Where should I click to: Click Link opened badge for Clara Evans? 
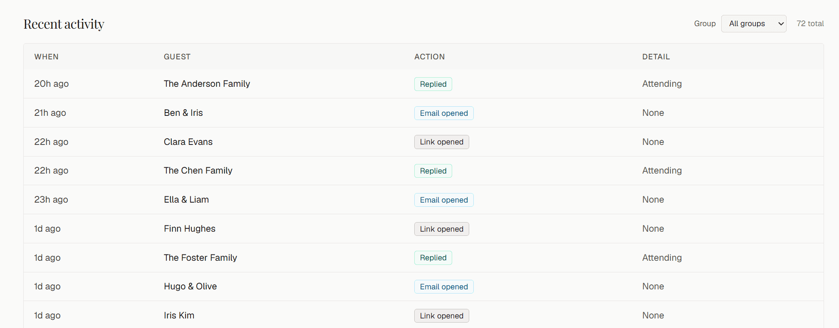pos(441,142)
